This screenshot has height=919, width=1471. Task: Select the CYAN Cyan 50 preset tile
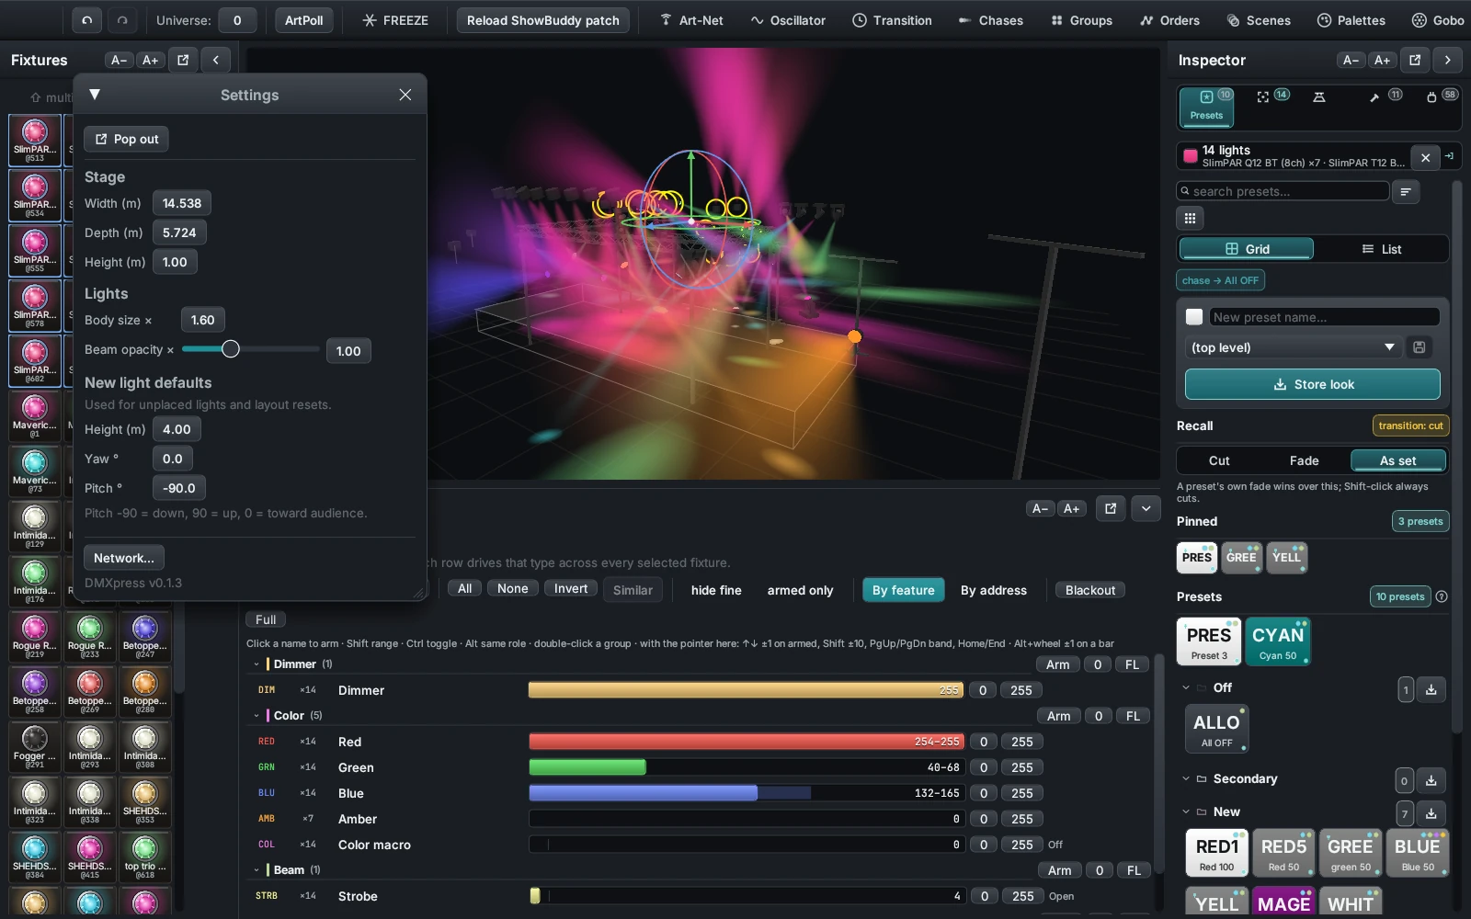[x=1278, y=641]
